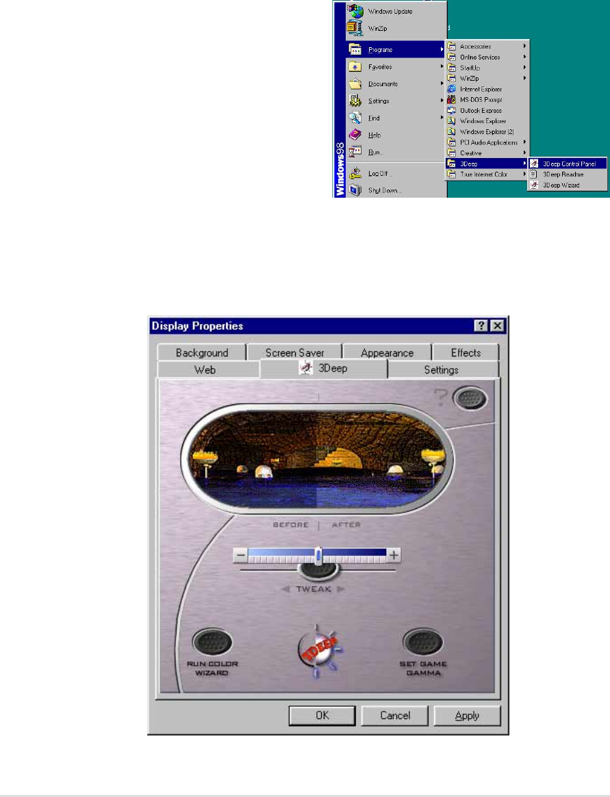
Task: Open the Settings item in Start menu
Action: click(395, 101)
